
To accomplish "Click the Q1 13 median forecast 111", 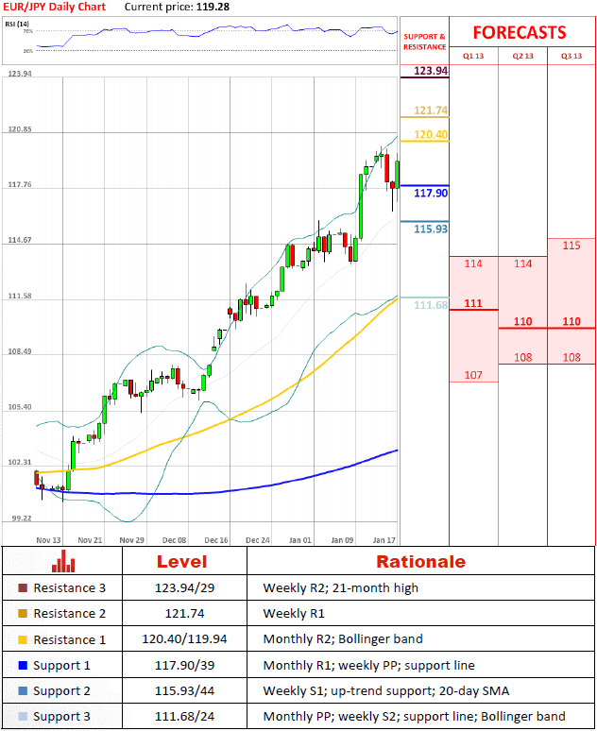I will (x=473, y=303).
